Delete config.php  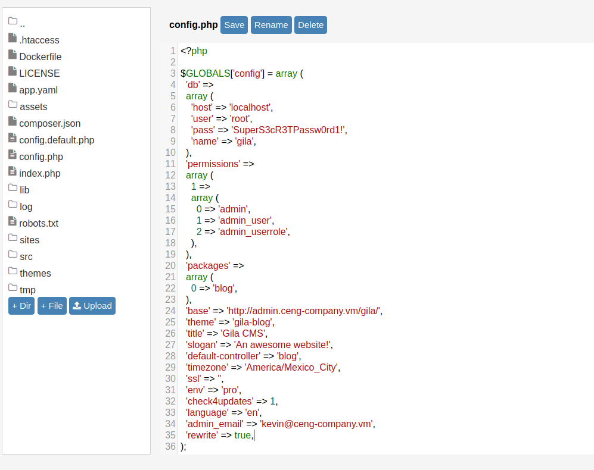[310, 25]
